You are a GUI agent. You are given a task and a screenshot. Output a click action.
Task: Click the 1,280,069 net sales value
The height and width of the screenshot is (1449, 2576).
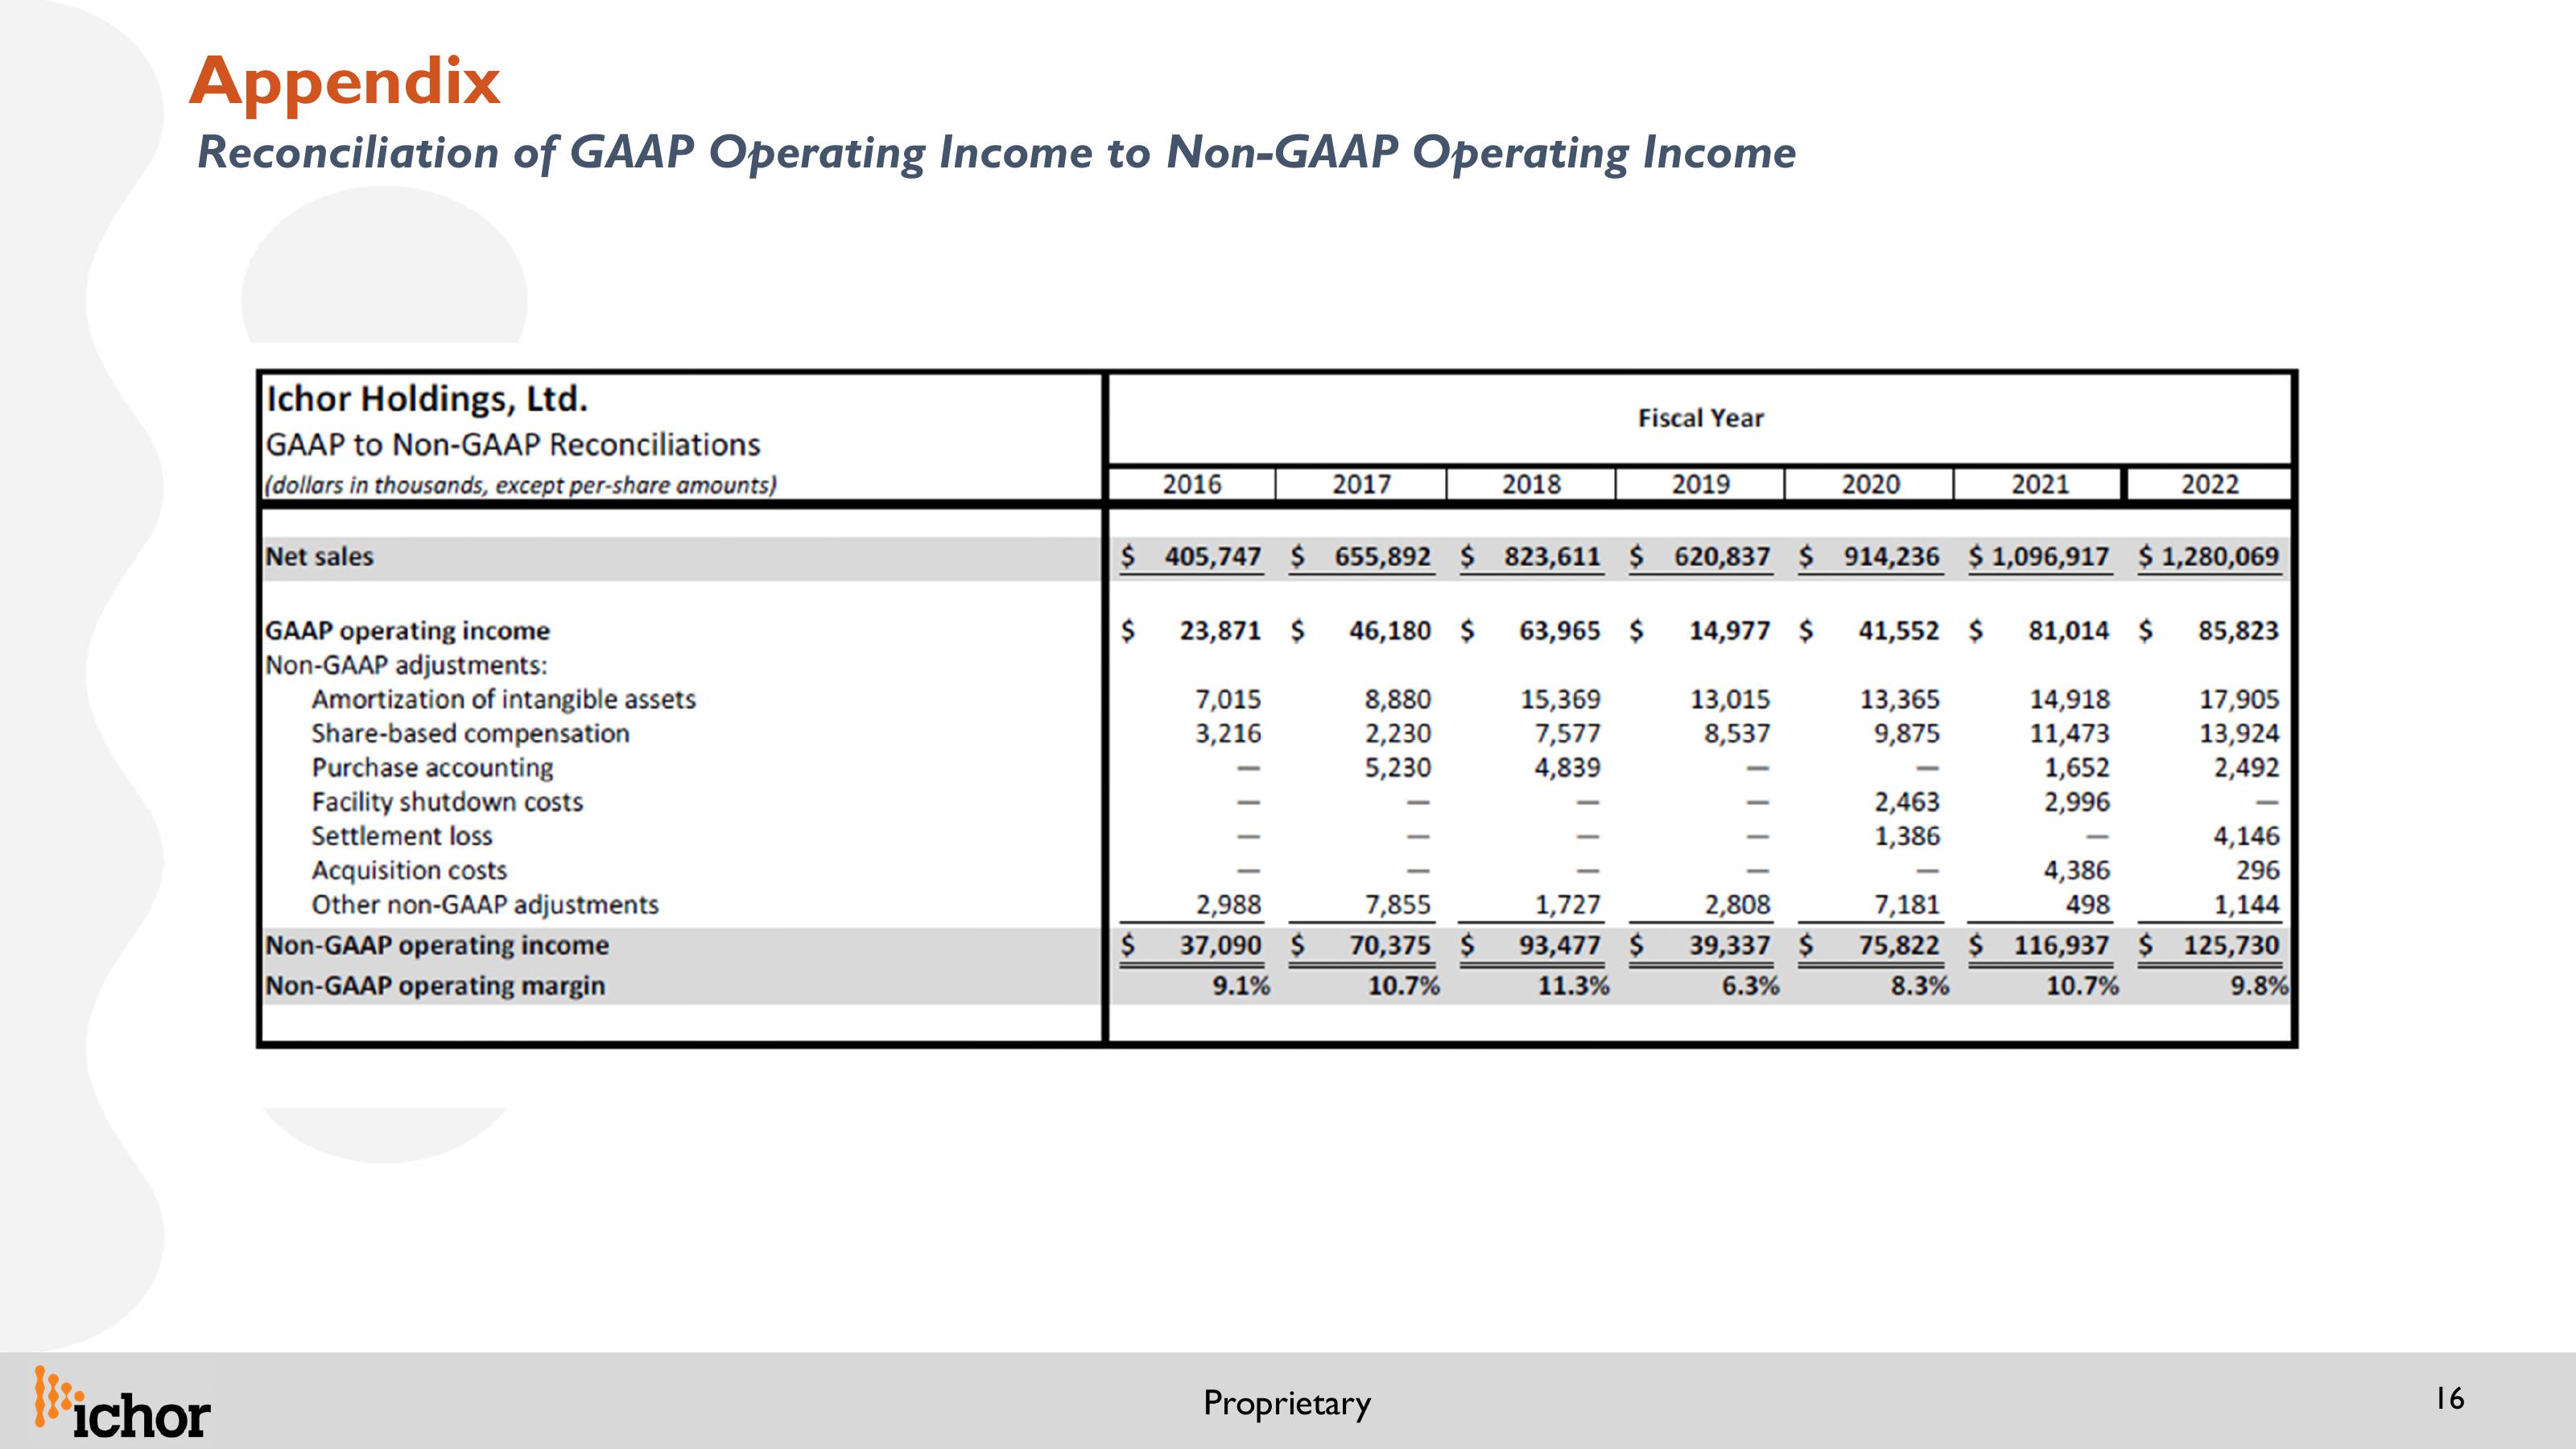[2220, 557]
